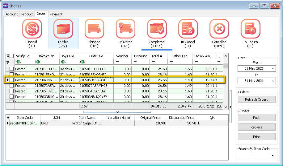This screenshot has width=283, height=166.
Task: Show Cancelled orders icon
Action: [x=219, y=29]
